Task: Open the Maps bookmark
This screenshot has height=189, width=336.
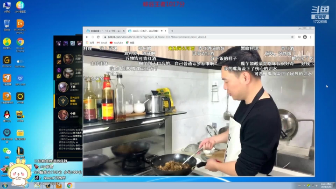Action: [x=130, y=43]
